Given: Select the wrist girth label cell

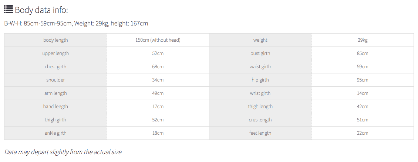Looking at the screenshot, I should coord(260,93).
